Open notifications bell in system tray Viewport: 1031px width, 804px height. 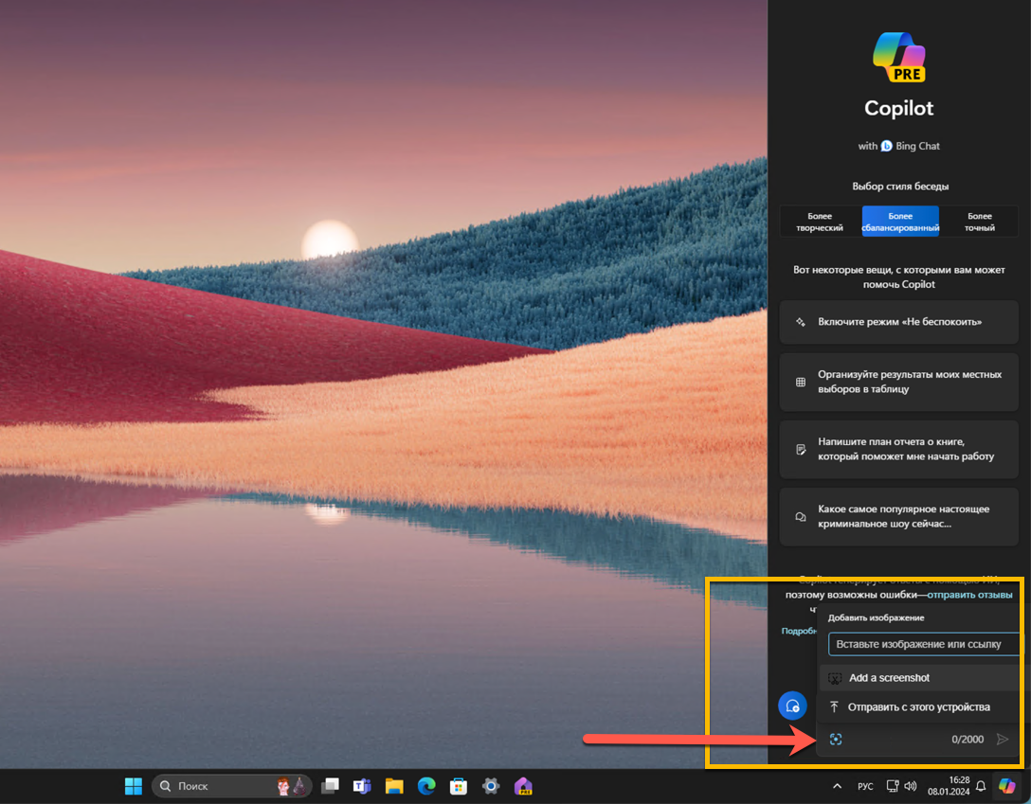click(x=981, y=786)
